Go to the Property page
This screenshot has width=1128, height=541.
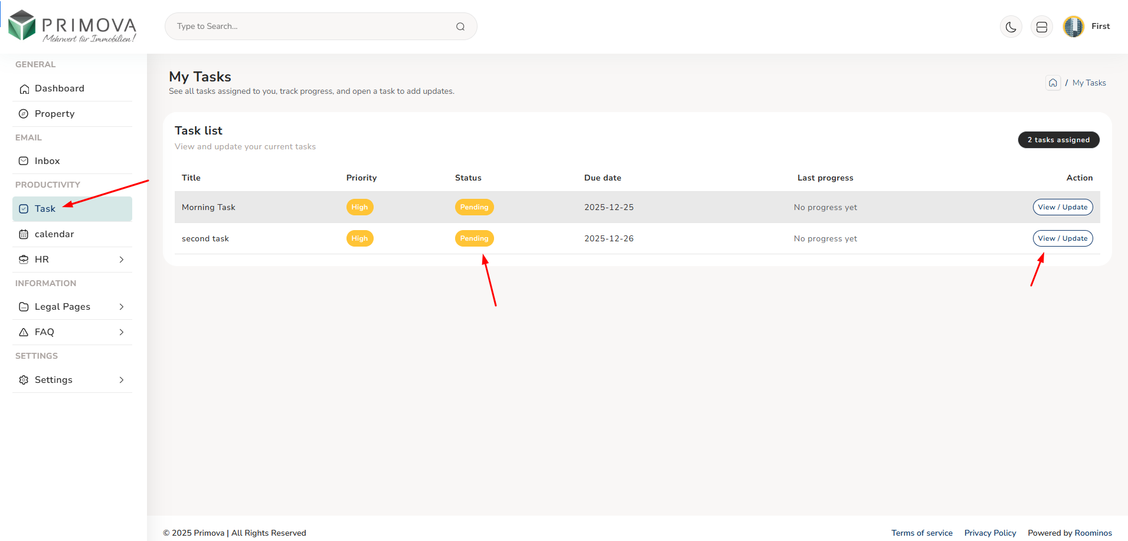pyautogui.click(x=54, y=114)
